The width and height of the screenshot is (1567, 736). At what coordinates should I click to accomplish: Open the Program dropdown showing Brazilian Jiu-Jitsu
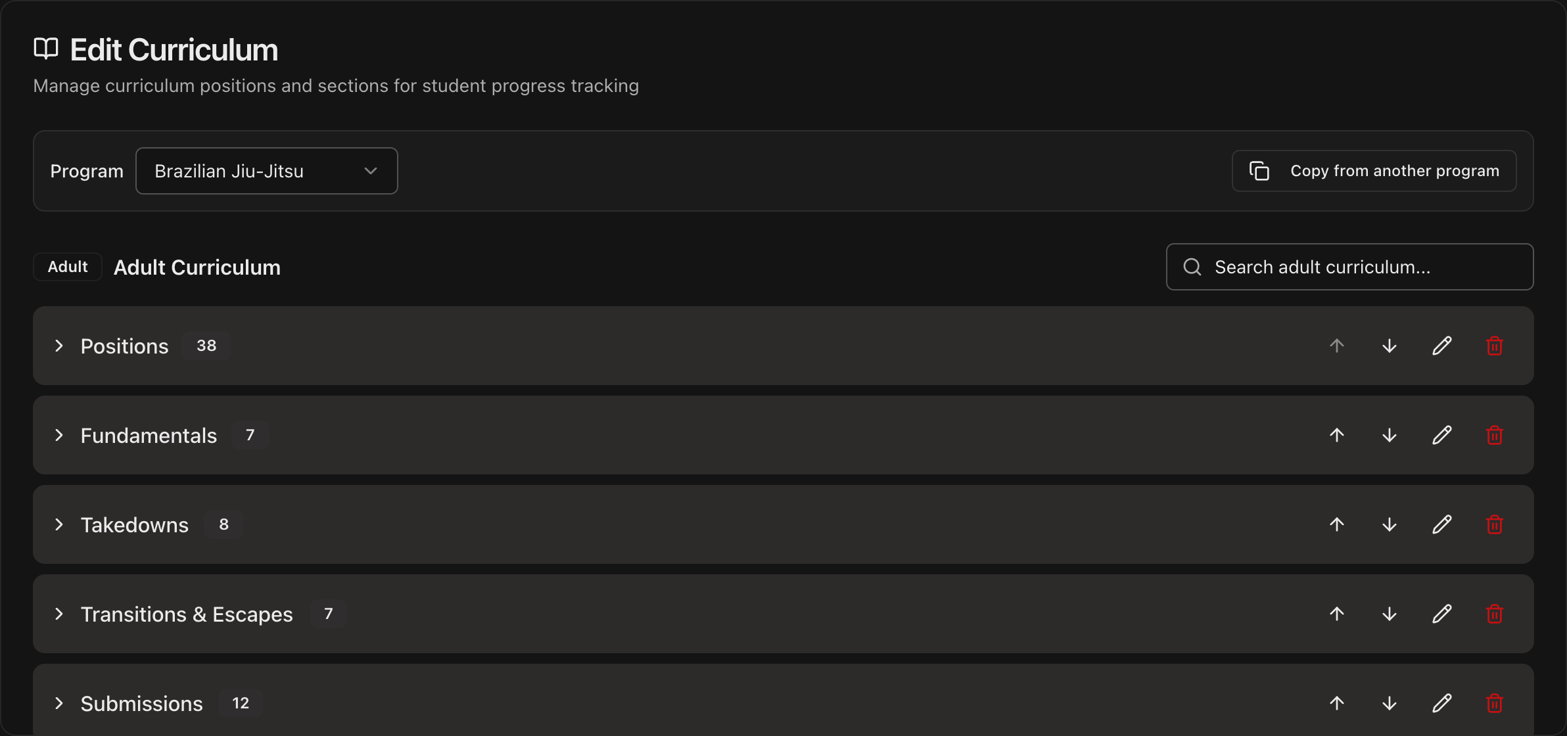click(266, 171)
